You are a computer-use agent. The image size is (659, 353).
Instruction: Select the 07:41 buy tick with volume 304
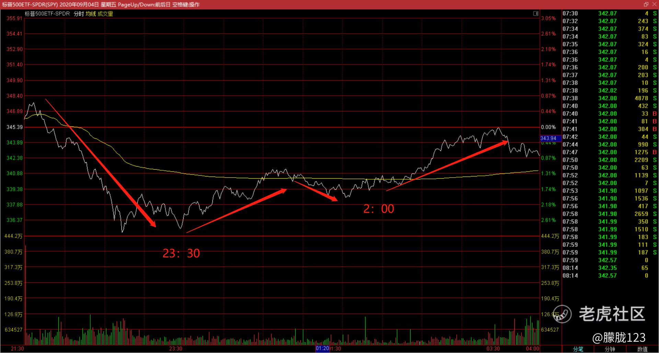[610, 129]
